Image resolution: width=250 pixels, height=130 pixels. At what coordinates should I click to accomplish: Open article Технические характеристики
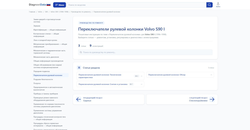point(110,76)
